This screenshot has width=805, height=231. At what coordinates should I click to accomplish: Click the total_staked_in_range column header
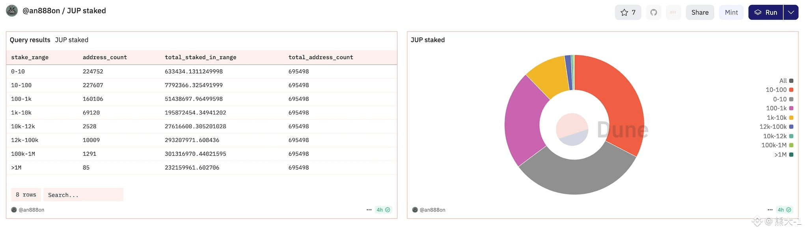201,57
